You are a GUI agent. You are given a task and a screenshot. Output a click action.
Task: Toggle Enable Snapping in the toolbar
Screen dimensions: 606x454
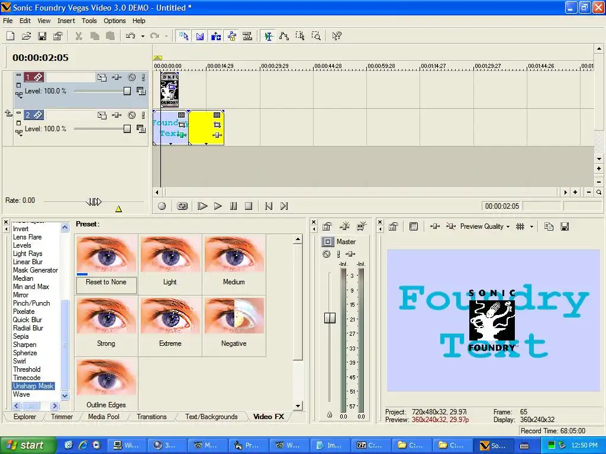pos(183,36)
